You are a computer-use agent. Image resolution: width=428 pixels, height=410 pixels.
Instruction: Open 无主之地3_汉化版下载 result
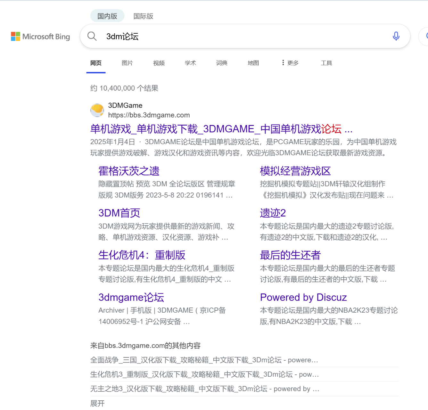(x=205, y=389)
